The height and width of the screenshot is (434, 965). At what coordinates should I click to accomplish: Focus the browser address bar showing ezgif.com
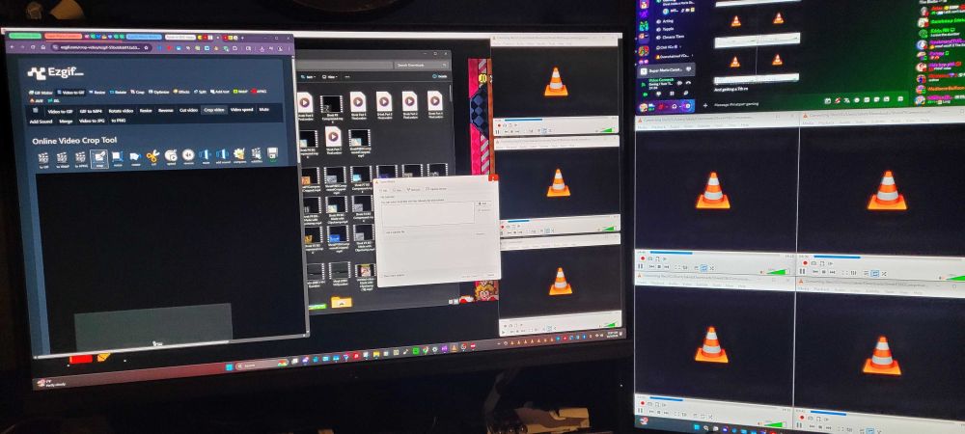100,47
